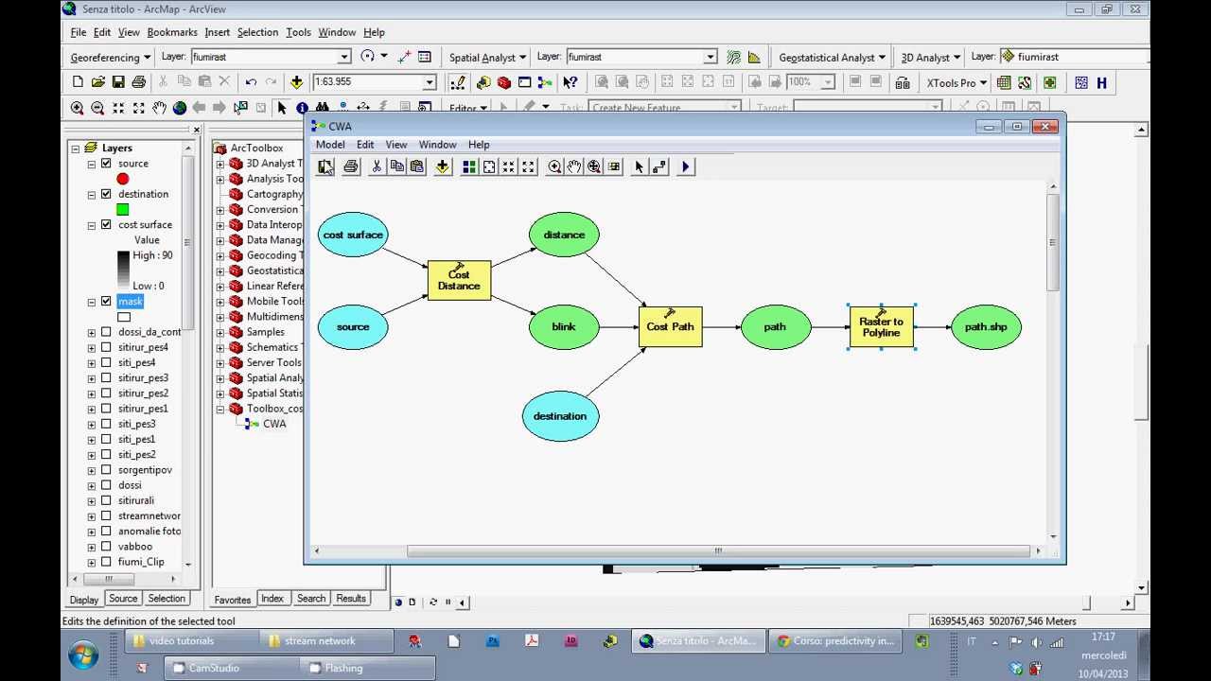Select the model pan hand tool

click(574, 167)
